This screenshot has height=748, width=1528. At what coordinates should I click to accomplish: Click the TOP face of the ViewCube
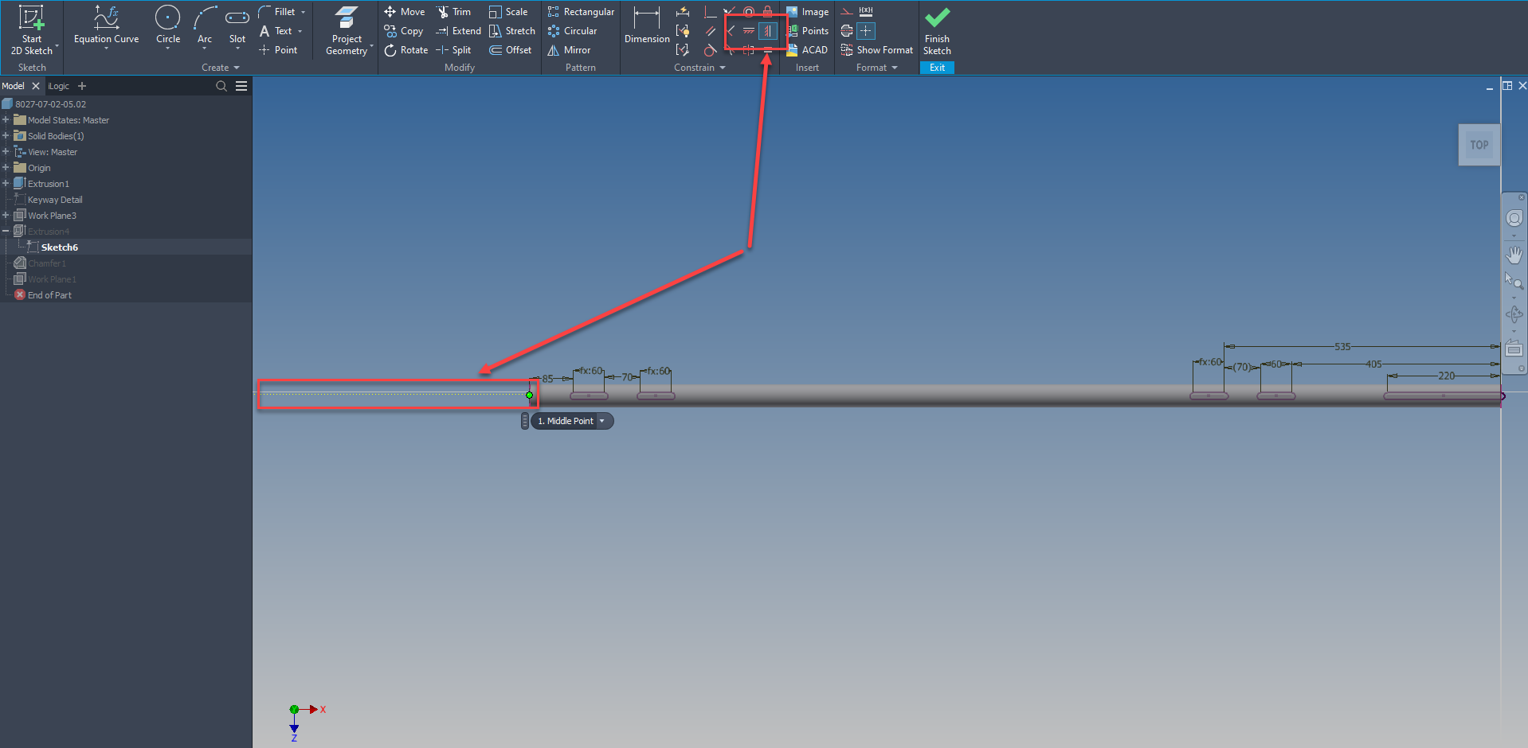click(1479, 144)
